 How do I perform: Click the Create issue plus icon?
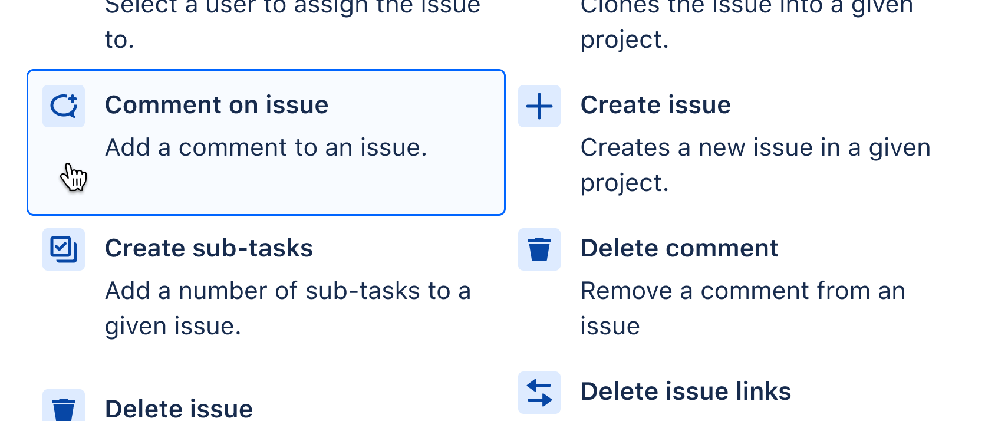(539, 106)
